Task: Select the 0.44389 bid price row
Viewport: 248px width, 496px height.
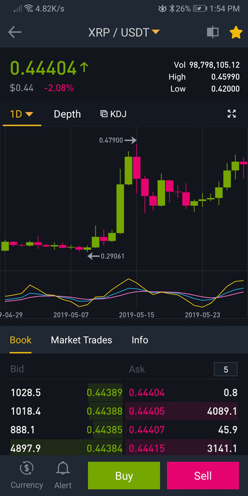Action: (66, 392)
